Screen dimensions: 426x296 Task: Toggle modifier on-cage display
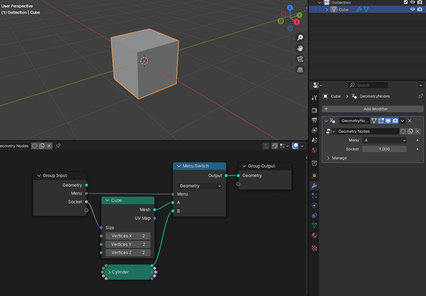(374, 121)
